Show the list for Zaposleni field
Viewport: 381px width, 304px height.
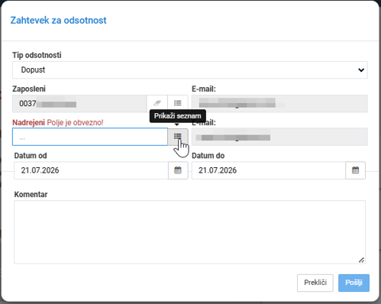click(178, 103)
